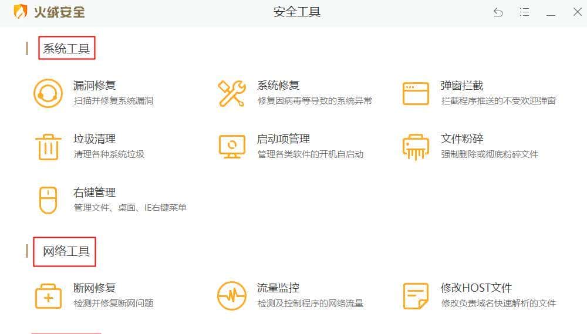Viewport: 587px width, 334px height.
Task: Click description 强制删除或彻底粉碎文件
Action: (x=490, y=154)
